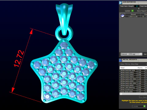The height and width of the screenshot is (110, 147).
Task: Click the jump ring on the pendant
Action: 64,33
